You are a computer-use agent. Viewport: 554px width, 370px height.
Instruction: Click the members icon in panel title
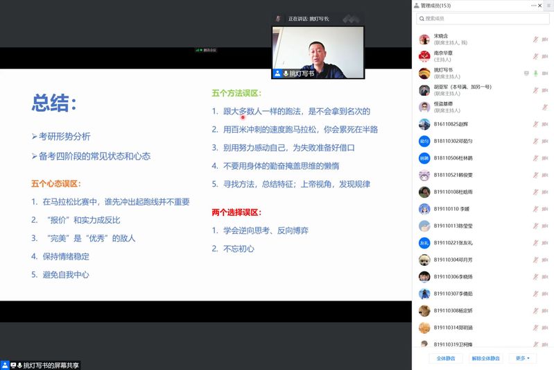tap(417, 6)
